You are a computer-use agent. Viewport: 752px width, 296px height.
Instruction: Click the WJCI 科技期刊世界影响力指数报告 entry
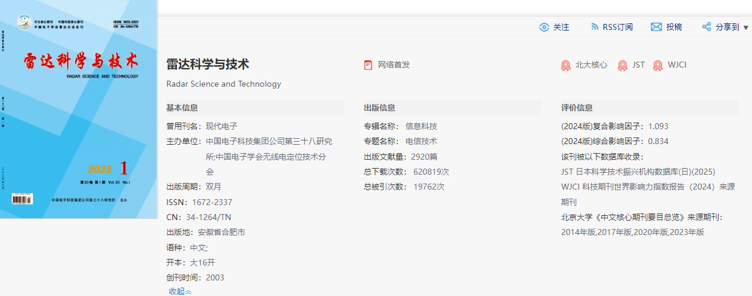648,194
